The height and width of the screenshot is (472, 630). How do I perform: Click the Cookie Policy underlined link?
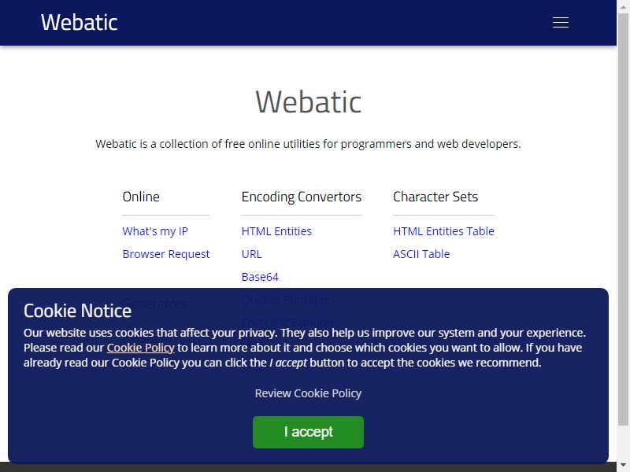(141, 348)
